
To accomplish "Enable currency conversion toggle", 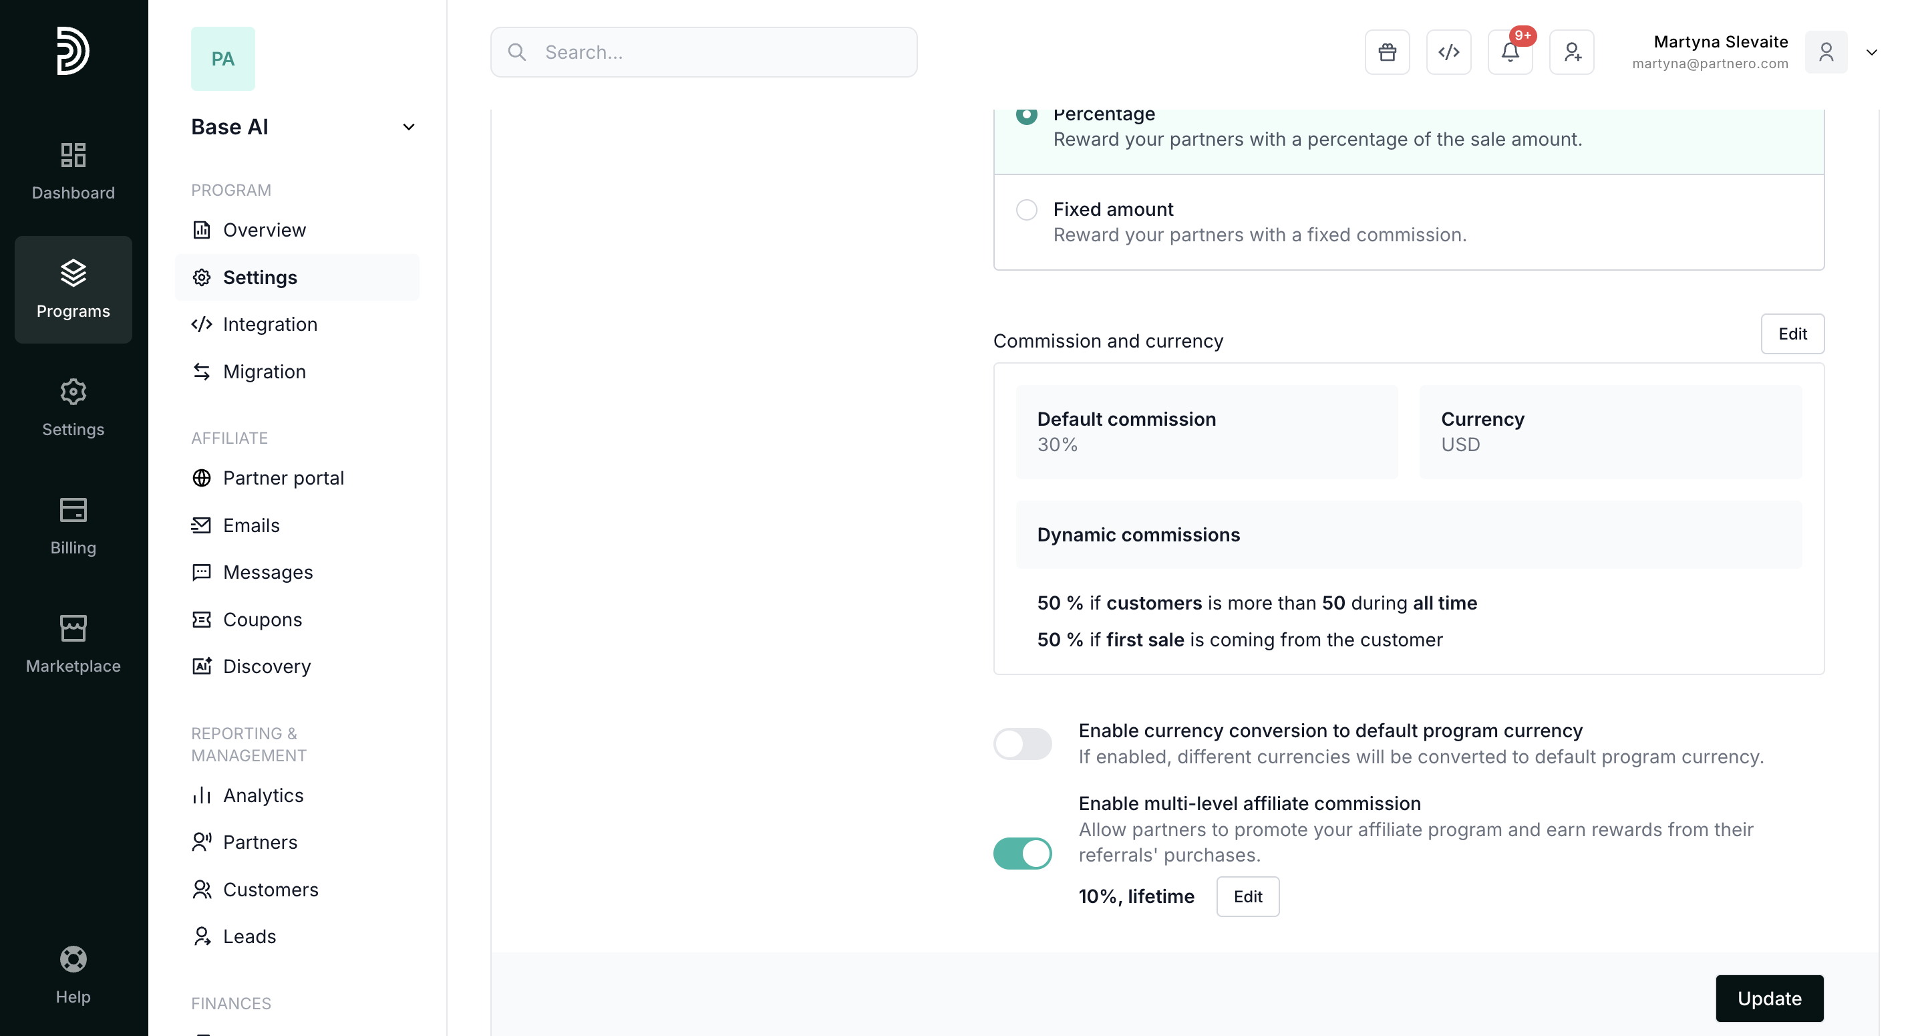I will (x=1022, y=744).
